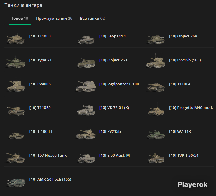The height and width of the screenshot is (196, 216).
Task: Open the Все танки tab
Action: (92, 19)
